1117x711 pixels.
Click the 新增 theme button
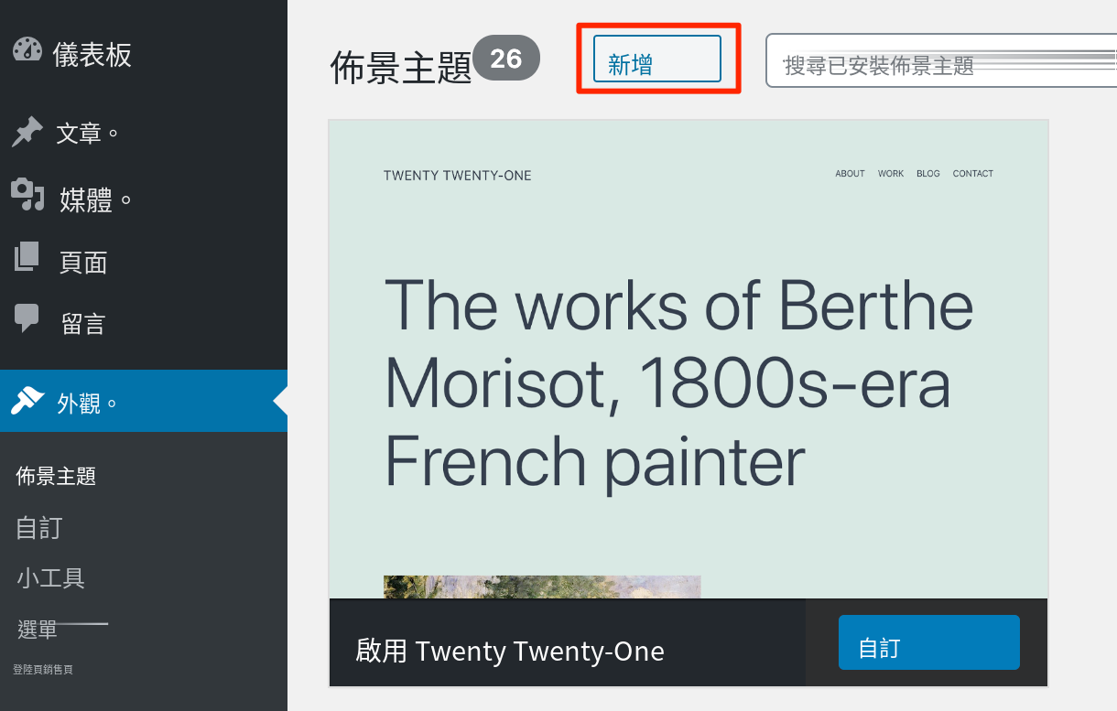point(657,59)
